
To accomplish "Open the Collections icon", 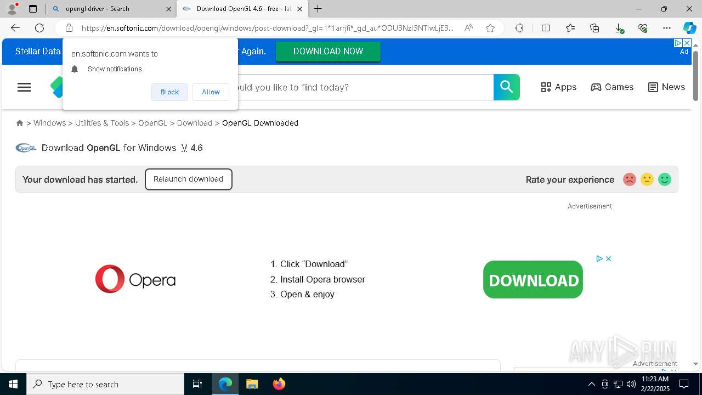I will coord(595,28).
